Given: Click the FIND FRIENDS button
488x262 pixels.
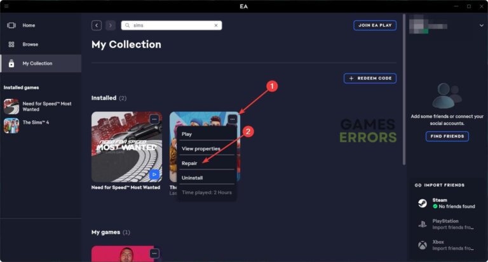Looking at the screenshot, I should (x=447, y=136).
